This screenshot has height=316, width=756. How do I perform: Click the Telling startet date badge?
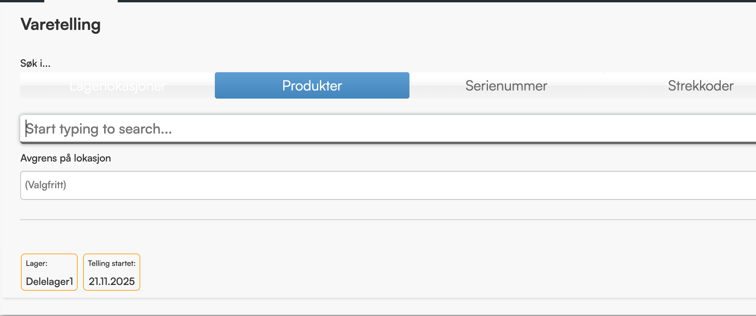111,272
